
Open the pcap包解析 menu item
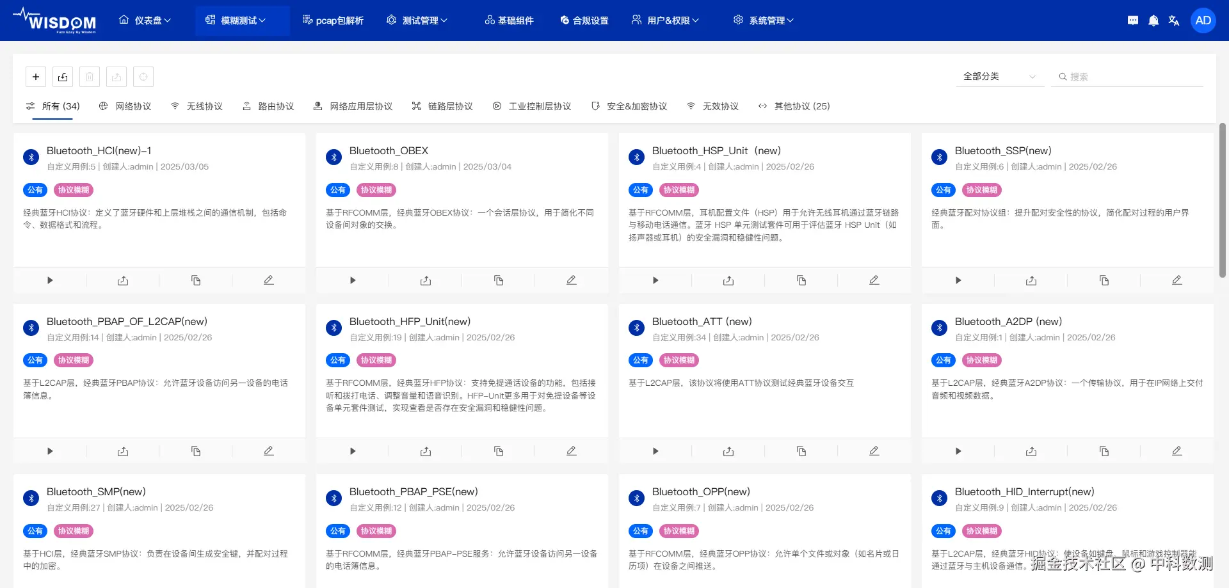pyautogui.click(x=333, y=20)
